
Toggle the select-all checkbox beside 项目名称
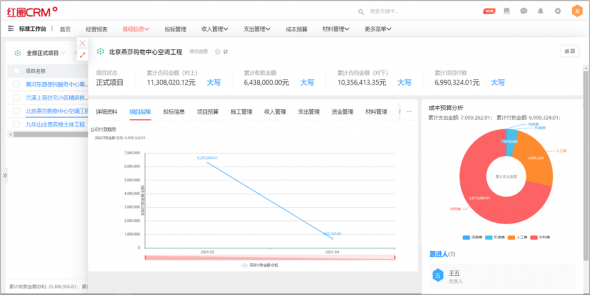[x=16, y=71]
